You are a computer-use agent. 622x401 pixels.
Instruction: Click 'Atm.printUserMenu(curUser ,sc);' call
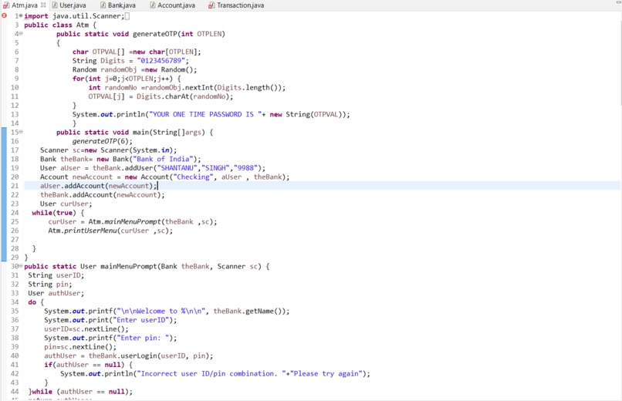110,231
